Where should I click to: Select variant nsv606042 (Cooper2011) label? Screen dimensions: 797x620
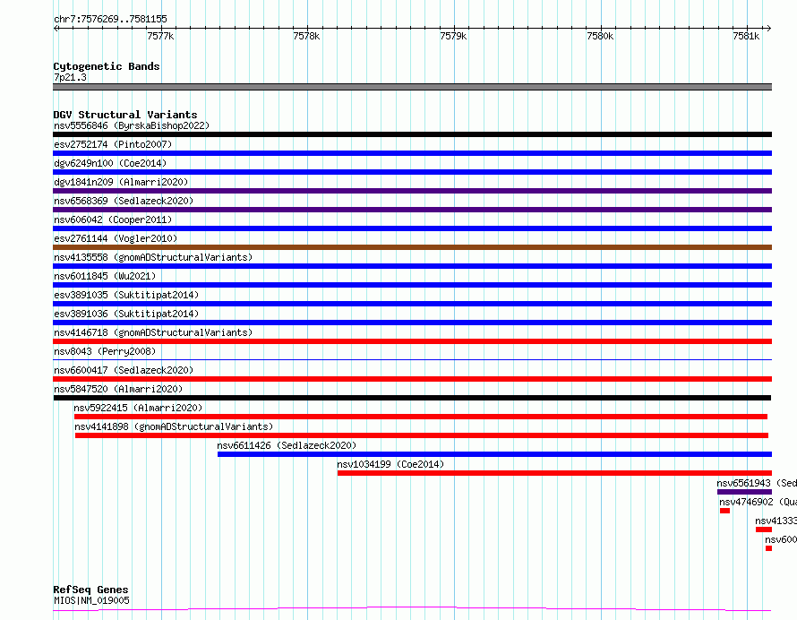(113, 220)
